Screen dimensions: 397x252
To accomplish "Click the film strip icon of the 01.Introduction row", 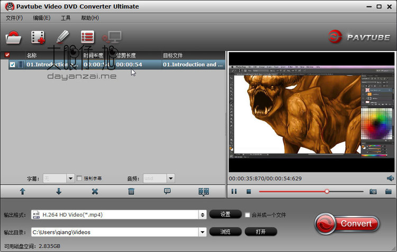I will [21, 65].
